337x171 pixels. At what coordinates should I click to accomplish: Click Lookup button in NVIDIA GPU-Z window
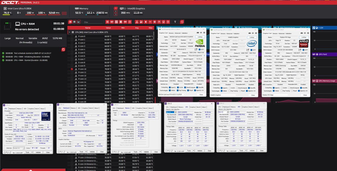(199, 37)
